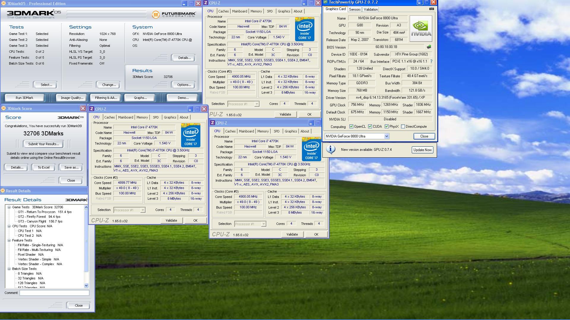
Task: Open Processor #1 dropdown in lower-right CPU-Z window
Action: tap(263, 224)
